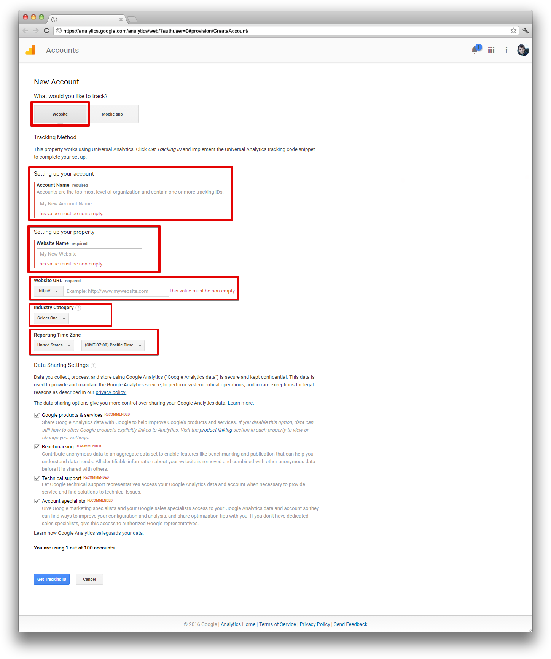
Task: Show help for Industry Category
Action: click(x=78, y=308)
